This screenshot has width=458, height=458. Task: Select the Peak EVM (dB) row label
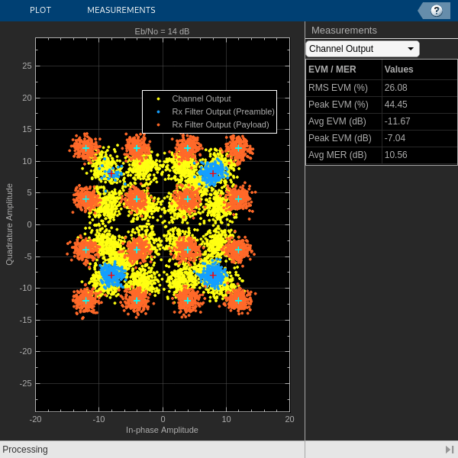(340, 138)
